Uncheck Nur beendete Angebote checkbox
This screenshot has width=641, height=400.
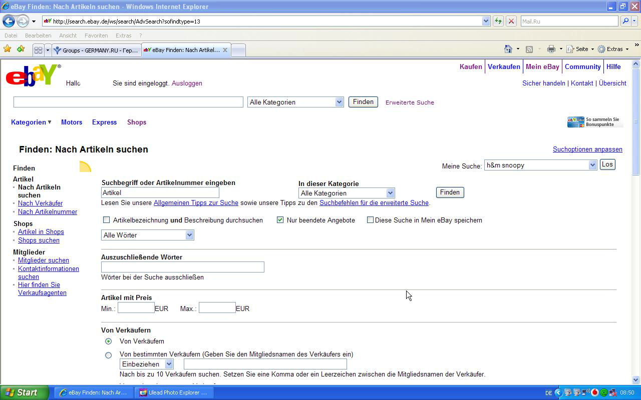pos(280,220)
